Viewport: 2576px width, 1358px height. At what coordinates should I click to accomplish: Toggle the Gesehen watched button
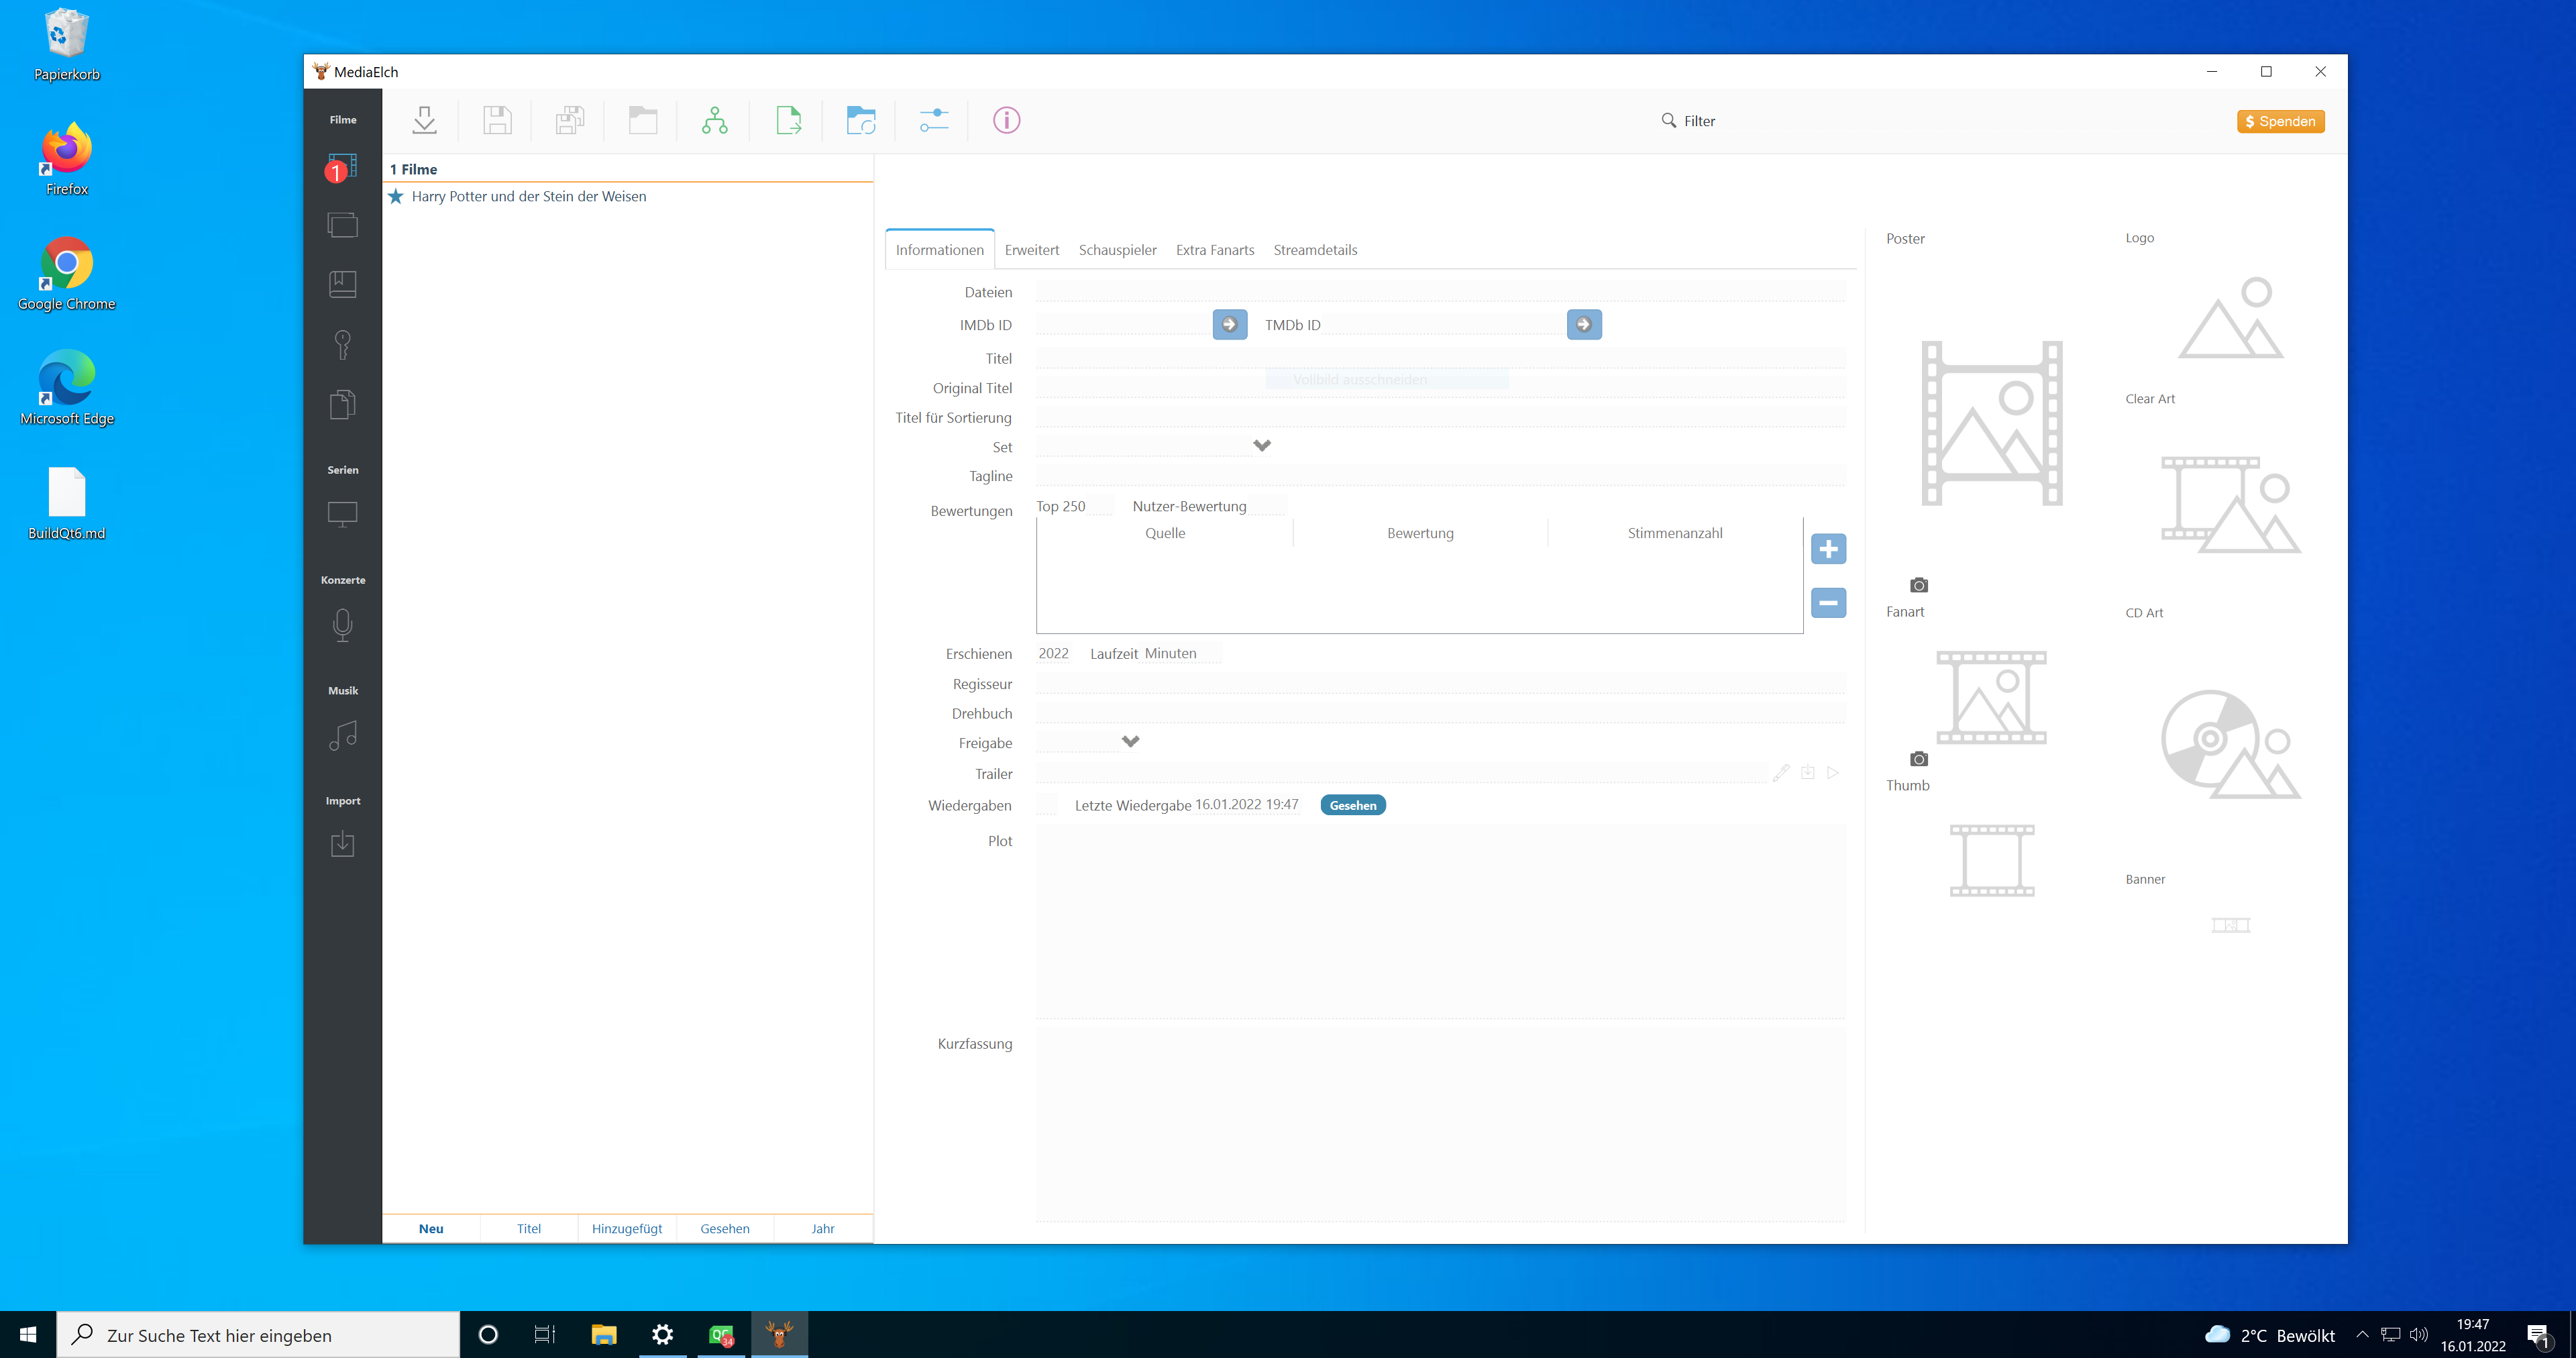tap(1352, 804)
